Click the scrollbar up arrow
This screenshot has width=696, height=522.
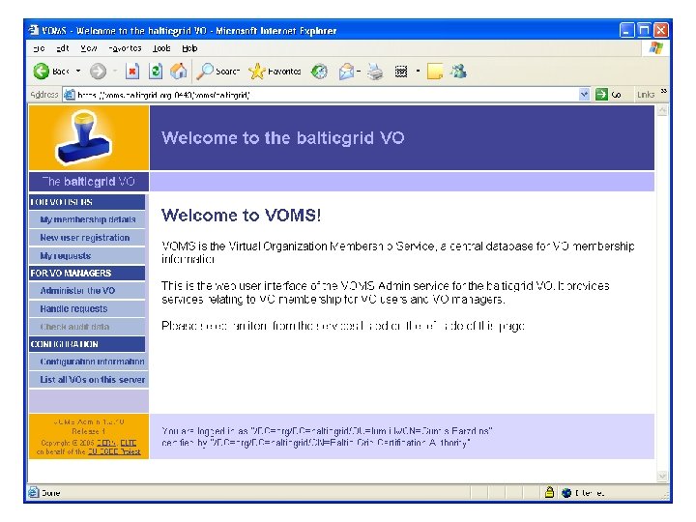662,110
